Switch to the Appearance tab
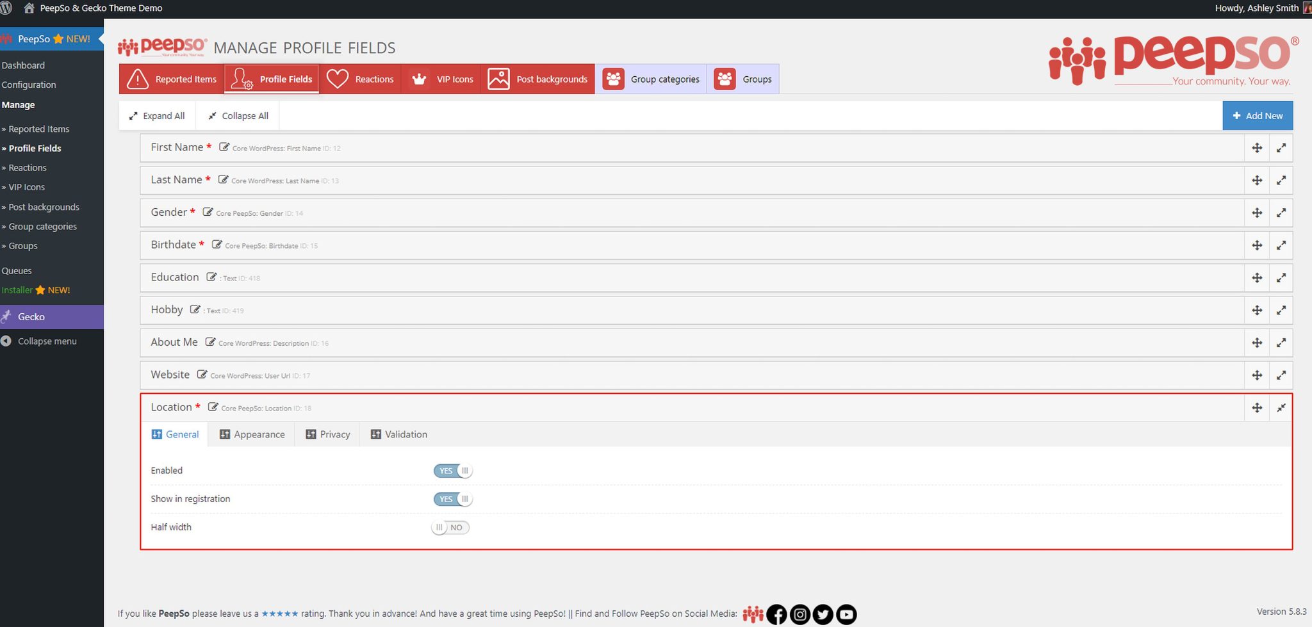Viewport: 1312px width, 627px height. 252,434
